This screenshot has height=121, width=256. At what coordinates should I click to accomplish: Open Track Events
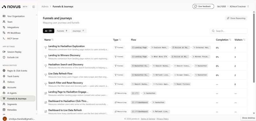coord(13,76)
